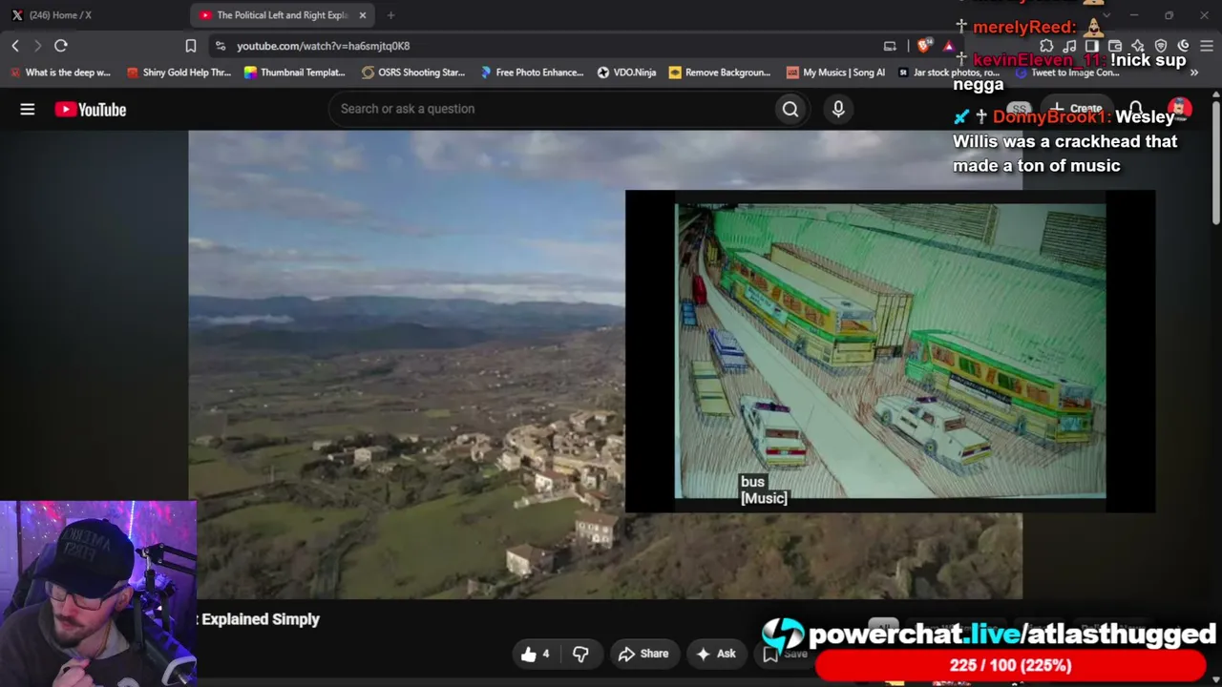Share this YouTube video
The height and width of the screenshot is (687, 1222).
643,654
